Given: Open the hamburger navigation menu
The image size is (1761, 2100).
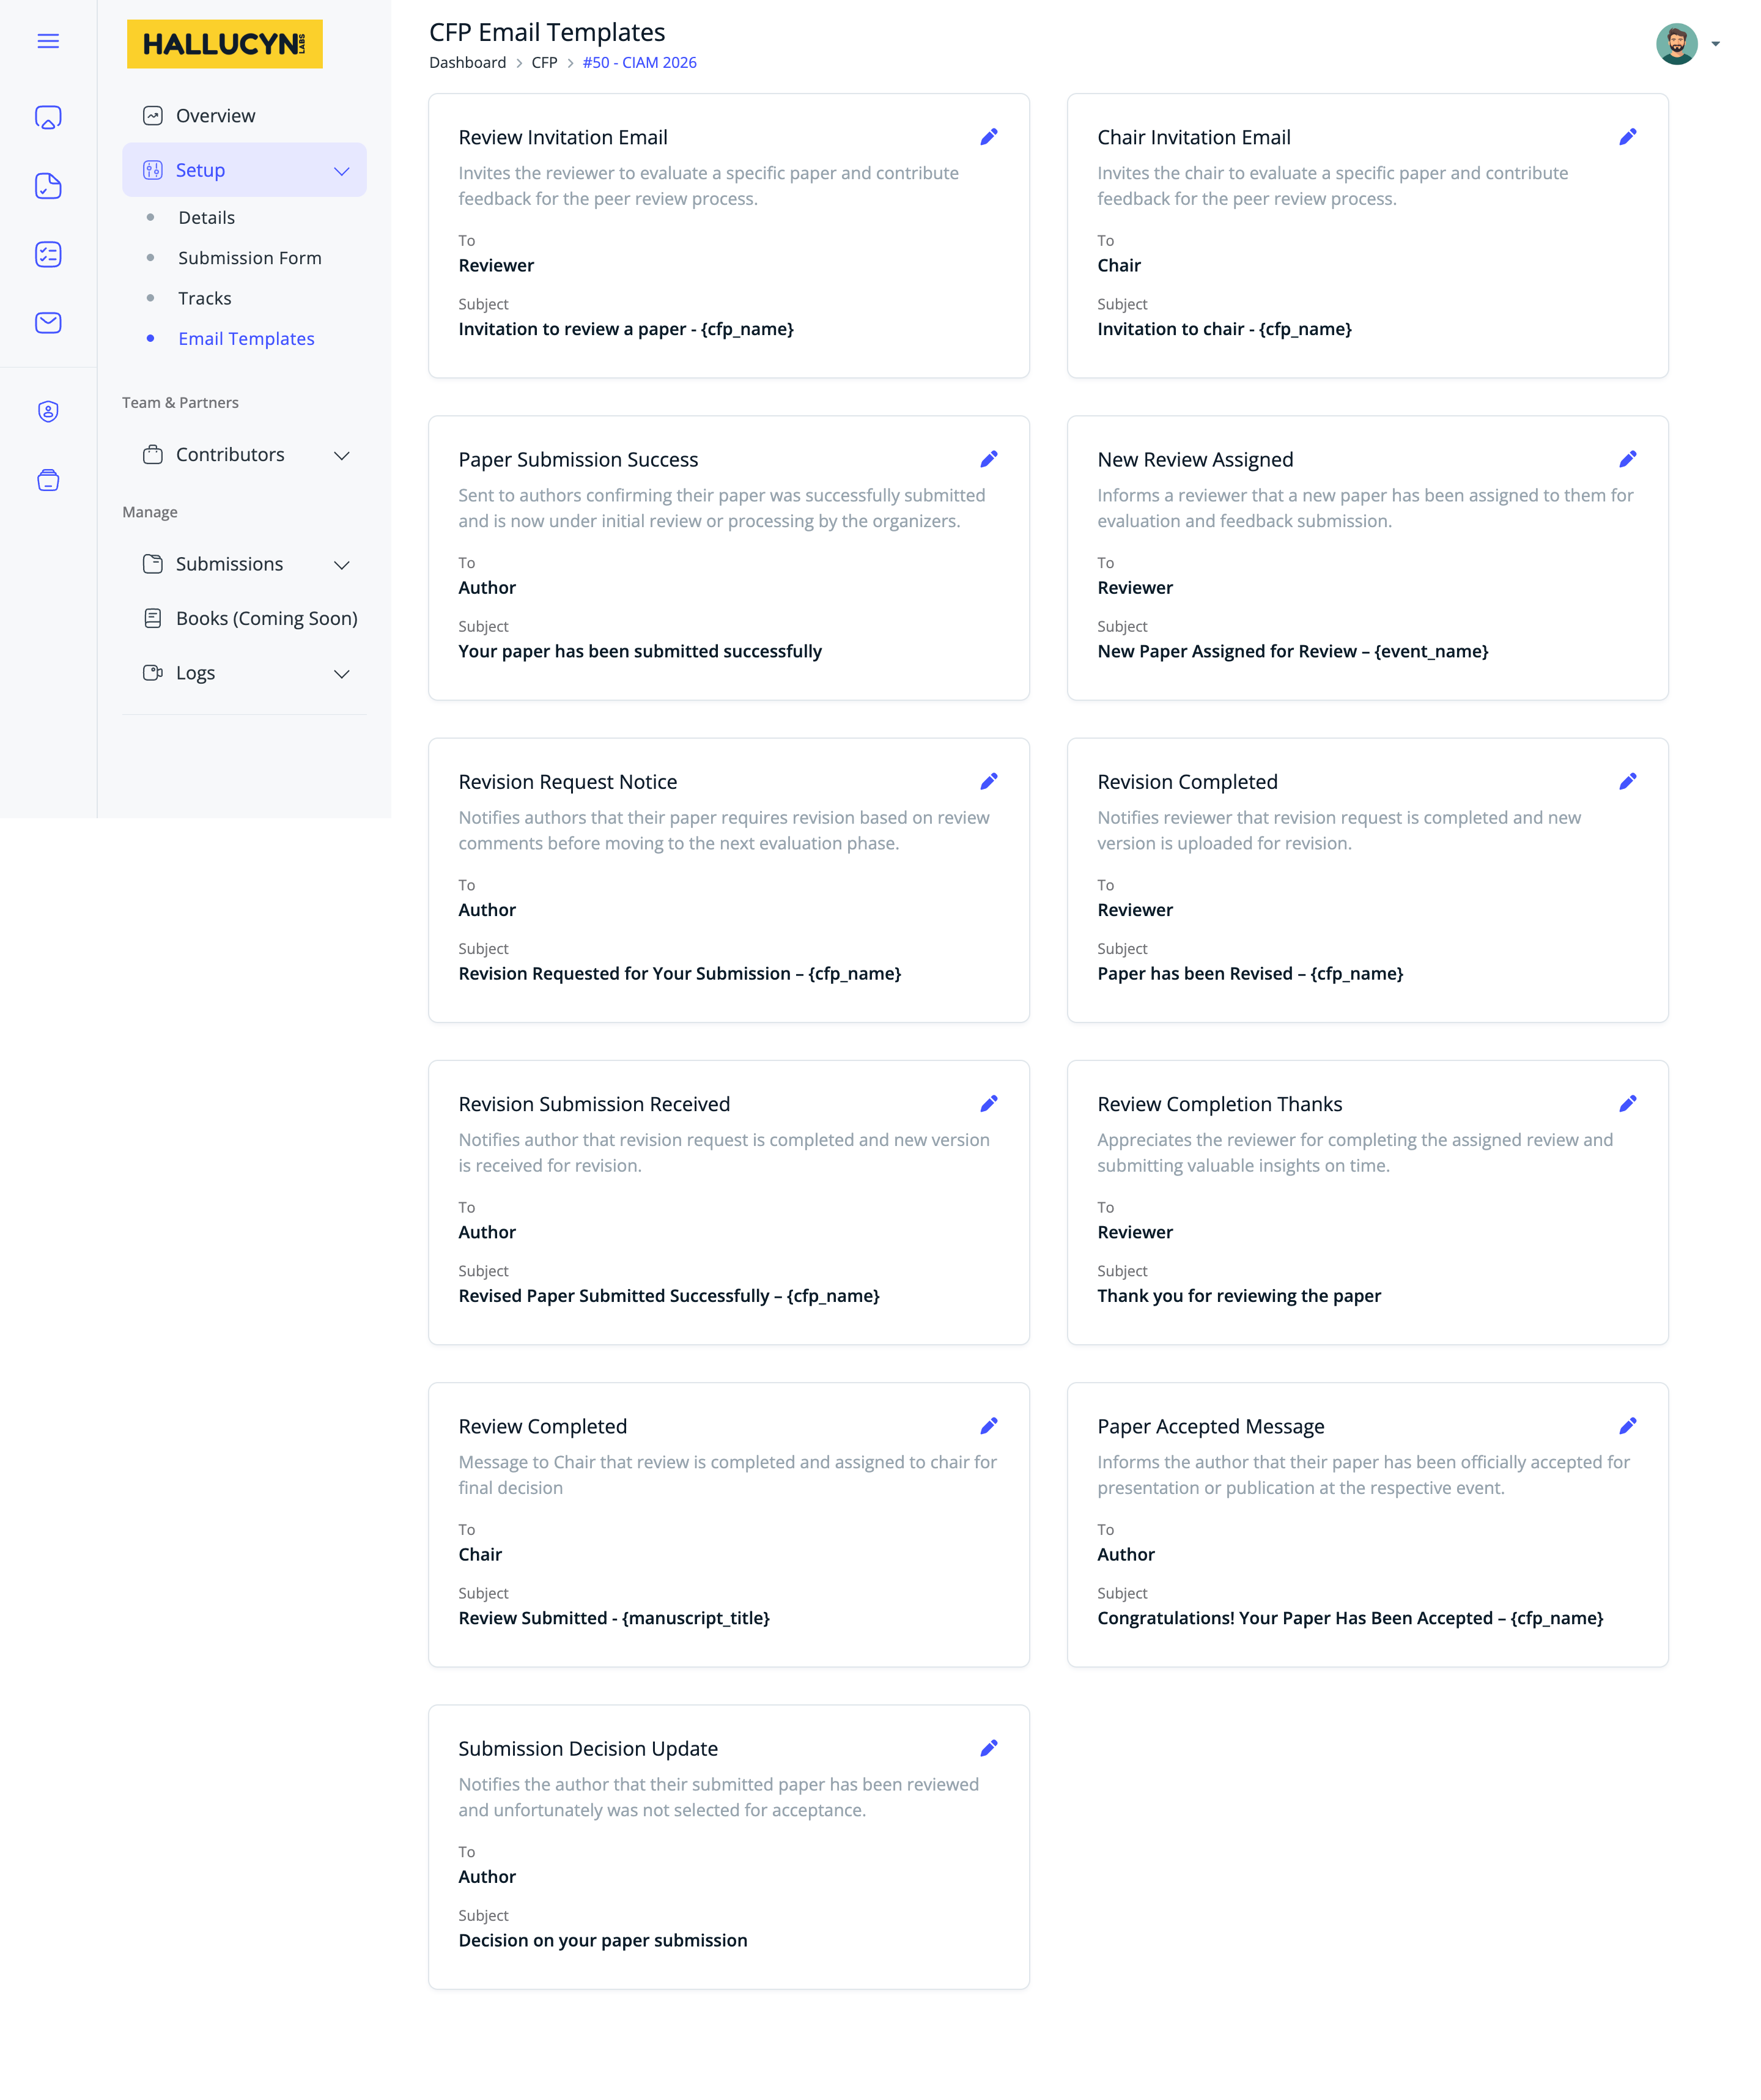Looking at the screenshot, I should (47, 41).
